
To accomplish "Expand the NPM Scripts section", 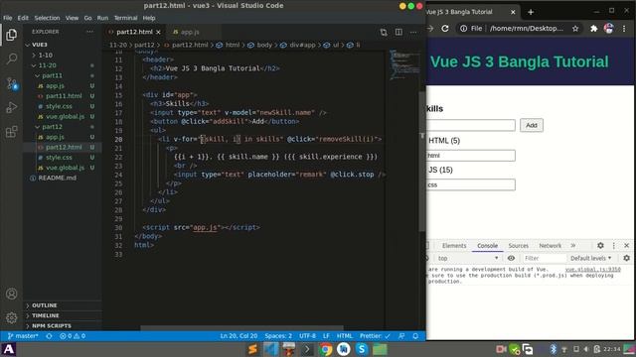I will [x=51, y=326].
